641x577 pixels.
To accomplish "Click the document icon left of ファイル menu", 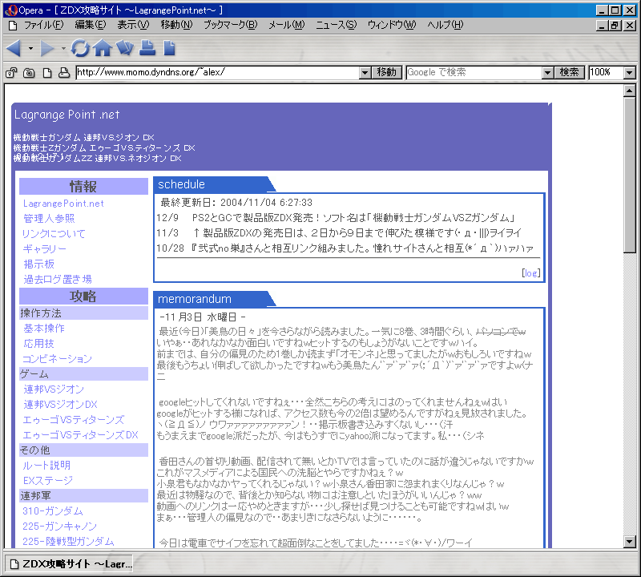I will (13, 26).
